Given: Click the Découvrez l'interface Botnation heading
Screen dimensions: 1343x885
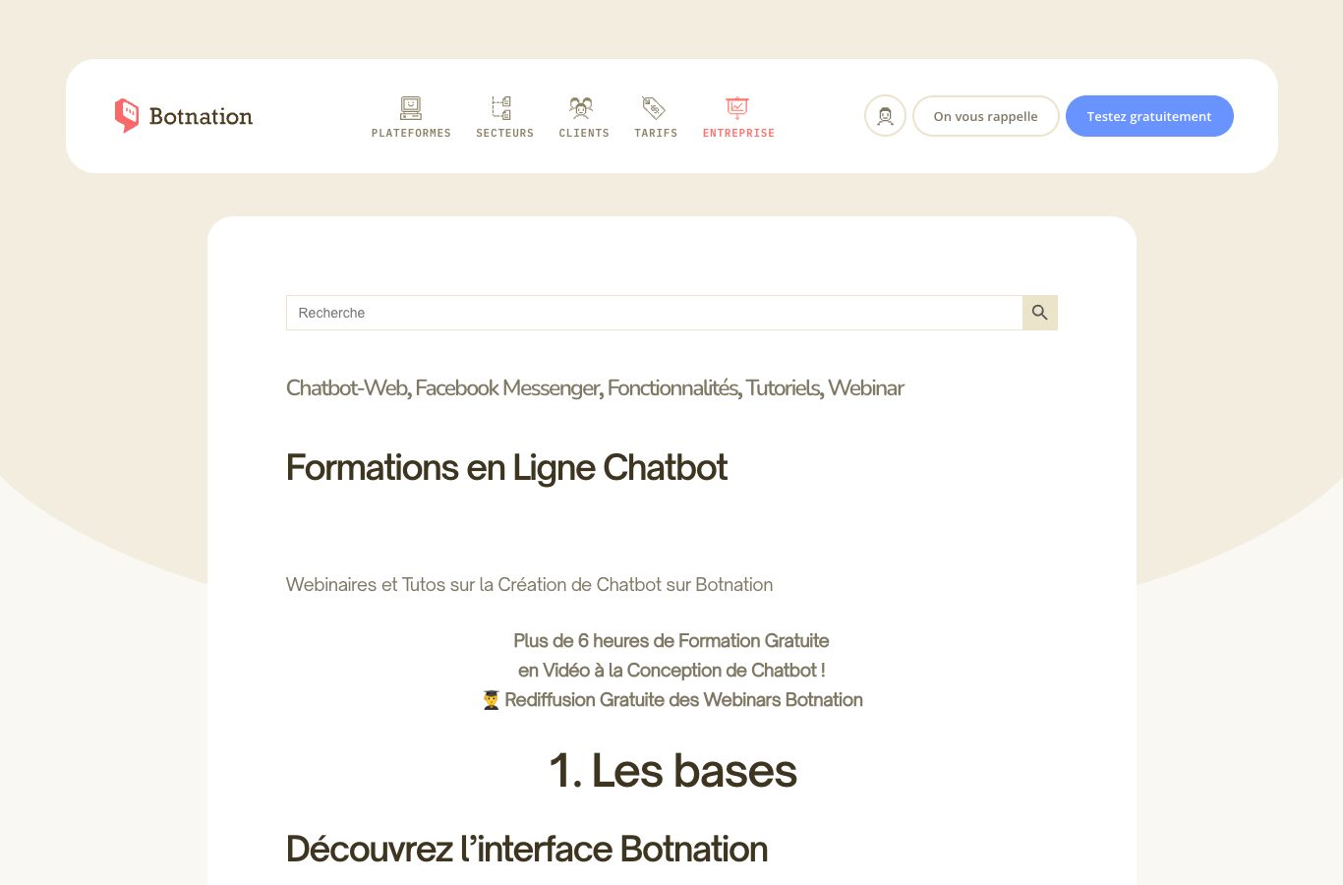Looking at the screenshot, I should [527, 850].
